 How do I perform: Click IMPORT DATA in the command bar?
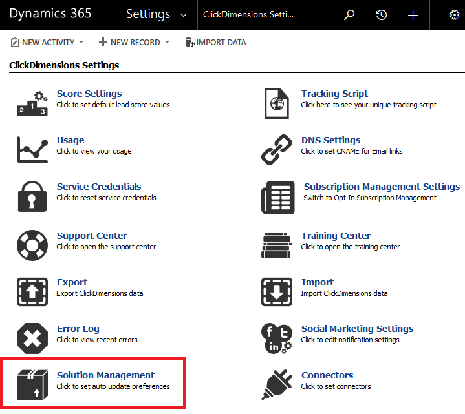pyautogui.click(x=221, y=43)
